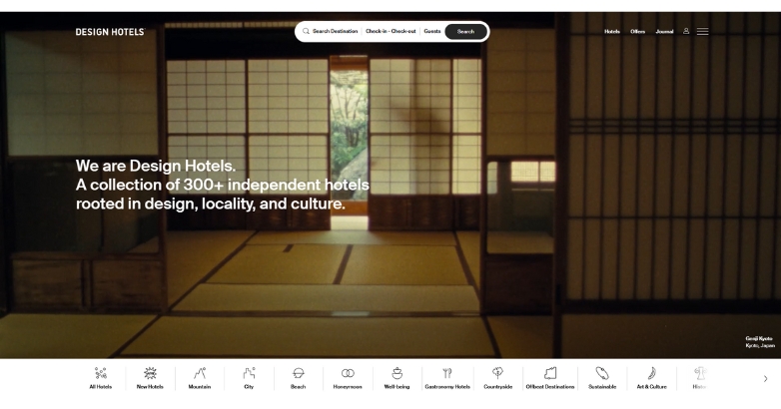This screenshot has height=409, width=781.
Task: Open the Guests selector
Action: point(432,31)
